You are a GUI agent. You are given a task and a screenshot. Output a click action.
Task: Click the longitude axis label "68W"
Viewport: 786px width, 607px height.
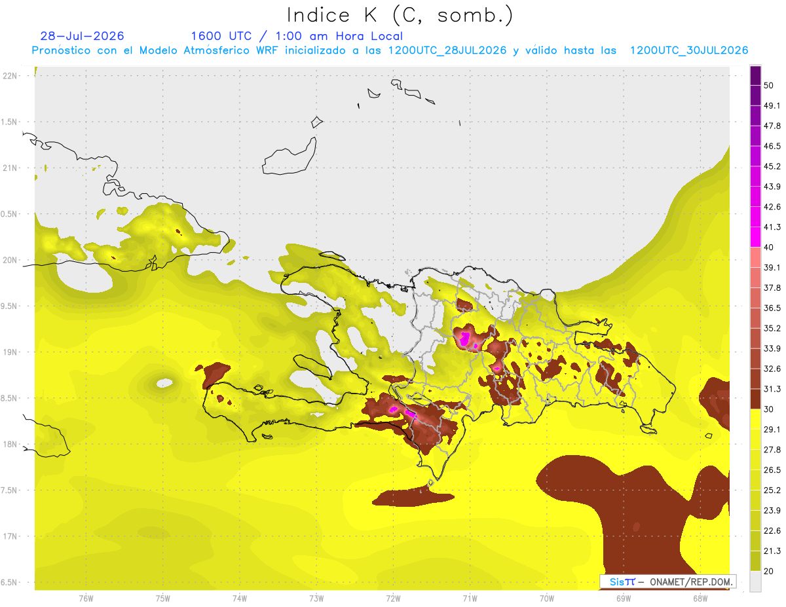pyautogui.click(x=700, y=598)
